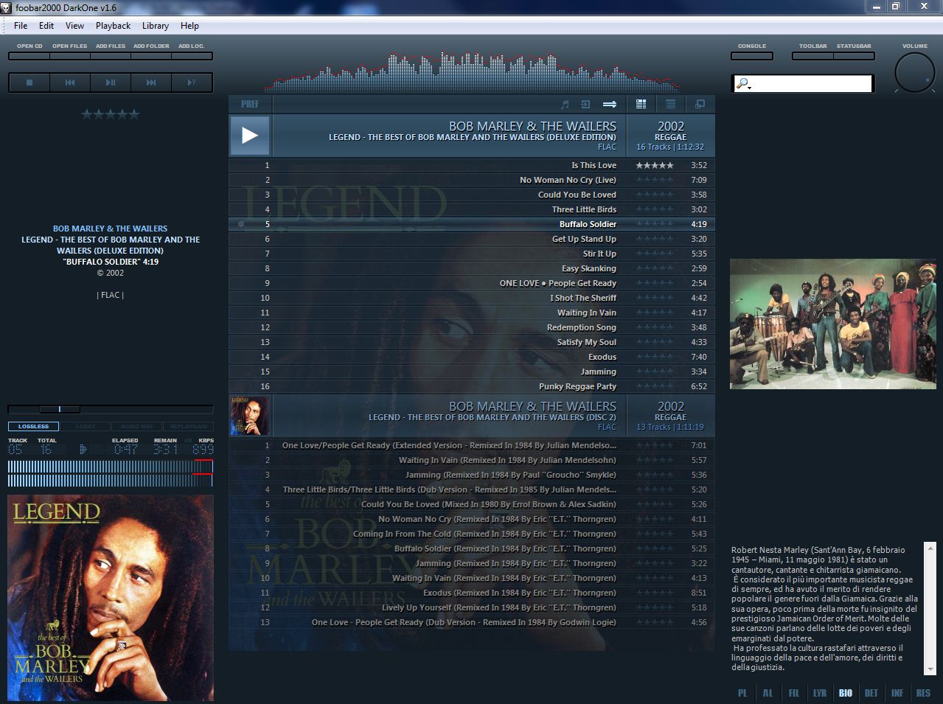This screenshot has width=943, height=704.
Task: Open the search magnifier dropdown
Action: [x=743, y=84]
